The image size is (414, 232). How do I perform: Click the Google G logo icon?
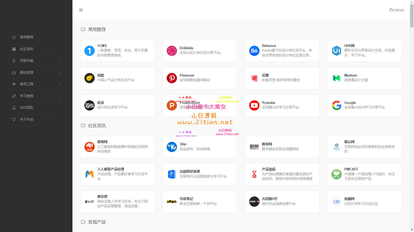coord(336,105)
